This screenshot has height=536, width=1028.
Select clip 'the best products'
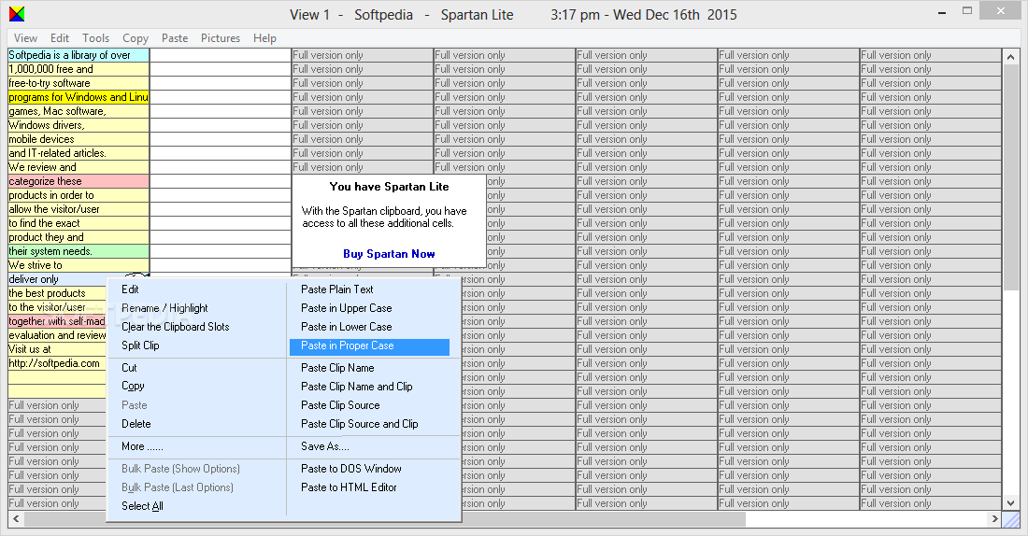pos(57,293)
